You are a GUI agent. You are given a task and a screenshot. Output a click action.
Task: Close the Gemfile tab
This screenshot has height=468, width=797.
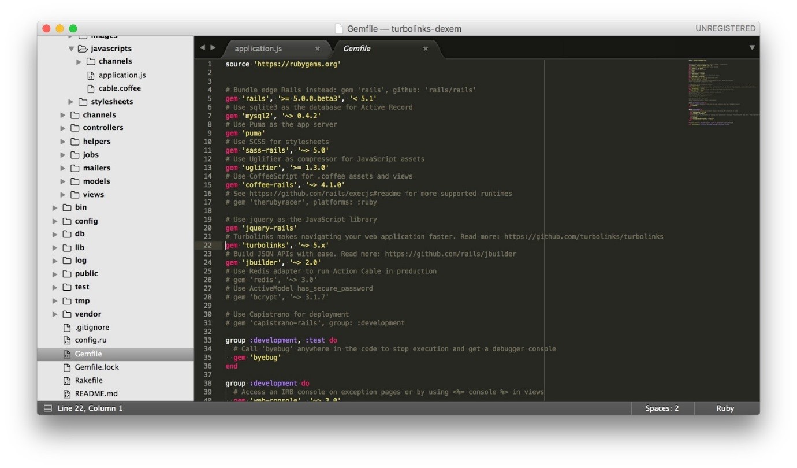426,49
